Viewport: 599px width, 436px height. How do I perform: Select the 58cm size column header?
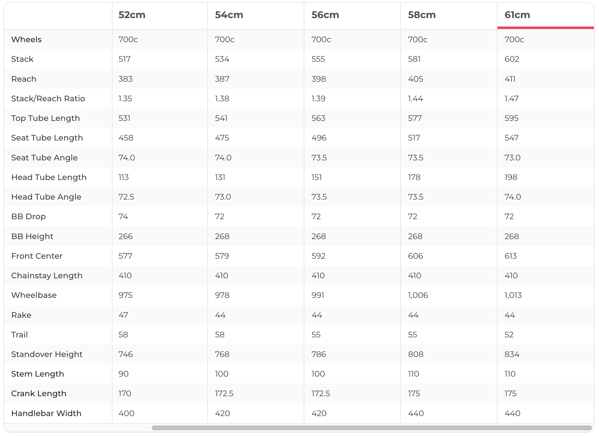(422, 15)
